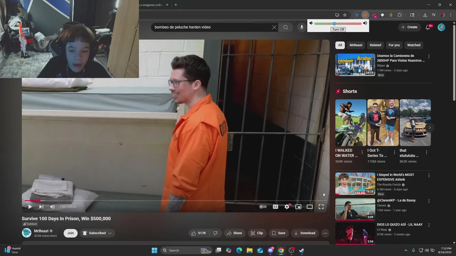Download the video
Screen dimensions: 456x256
click(x=305, y=233)
